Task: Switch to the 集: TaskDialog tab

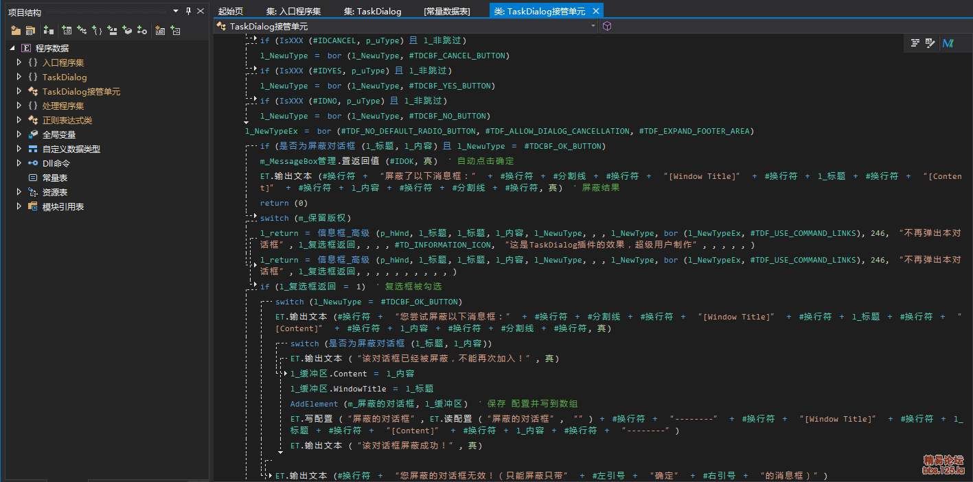Action: (373, 11)
